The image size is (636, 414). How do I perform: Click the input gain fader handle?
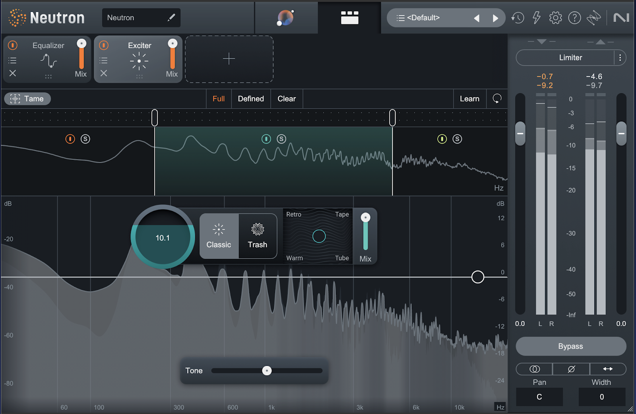520,134
